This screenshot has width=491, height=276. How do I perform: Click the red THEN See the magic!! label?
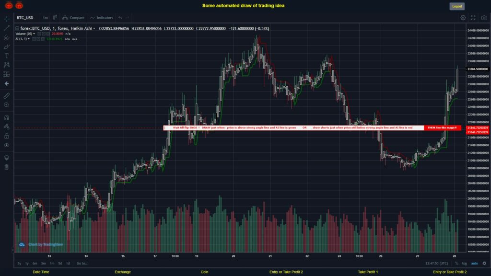[x=442, y=127]
